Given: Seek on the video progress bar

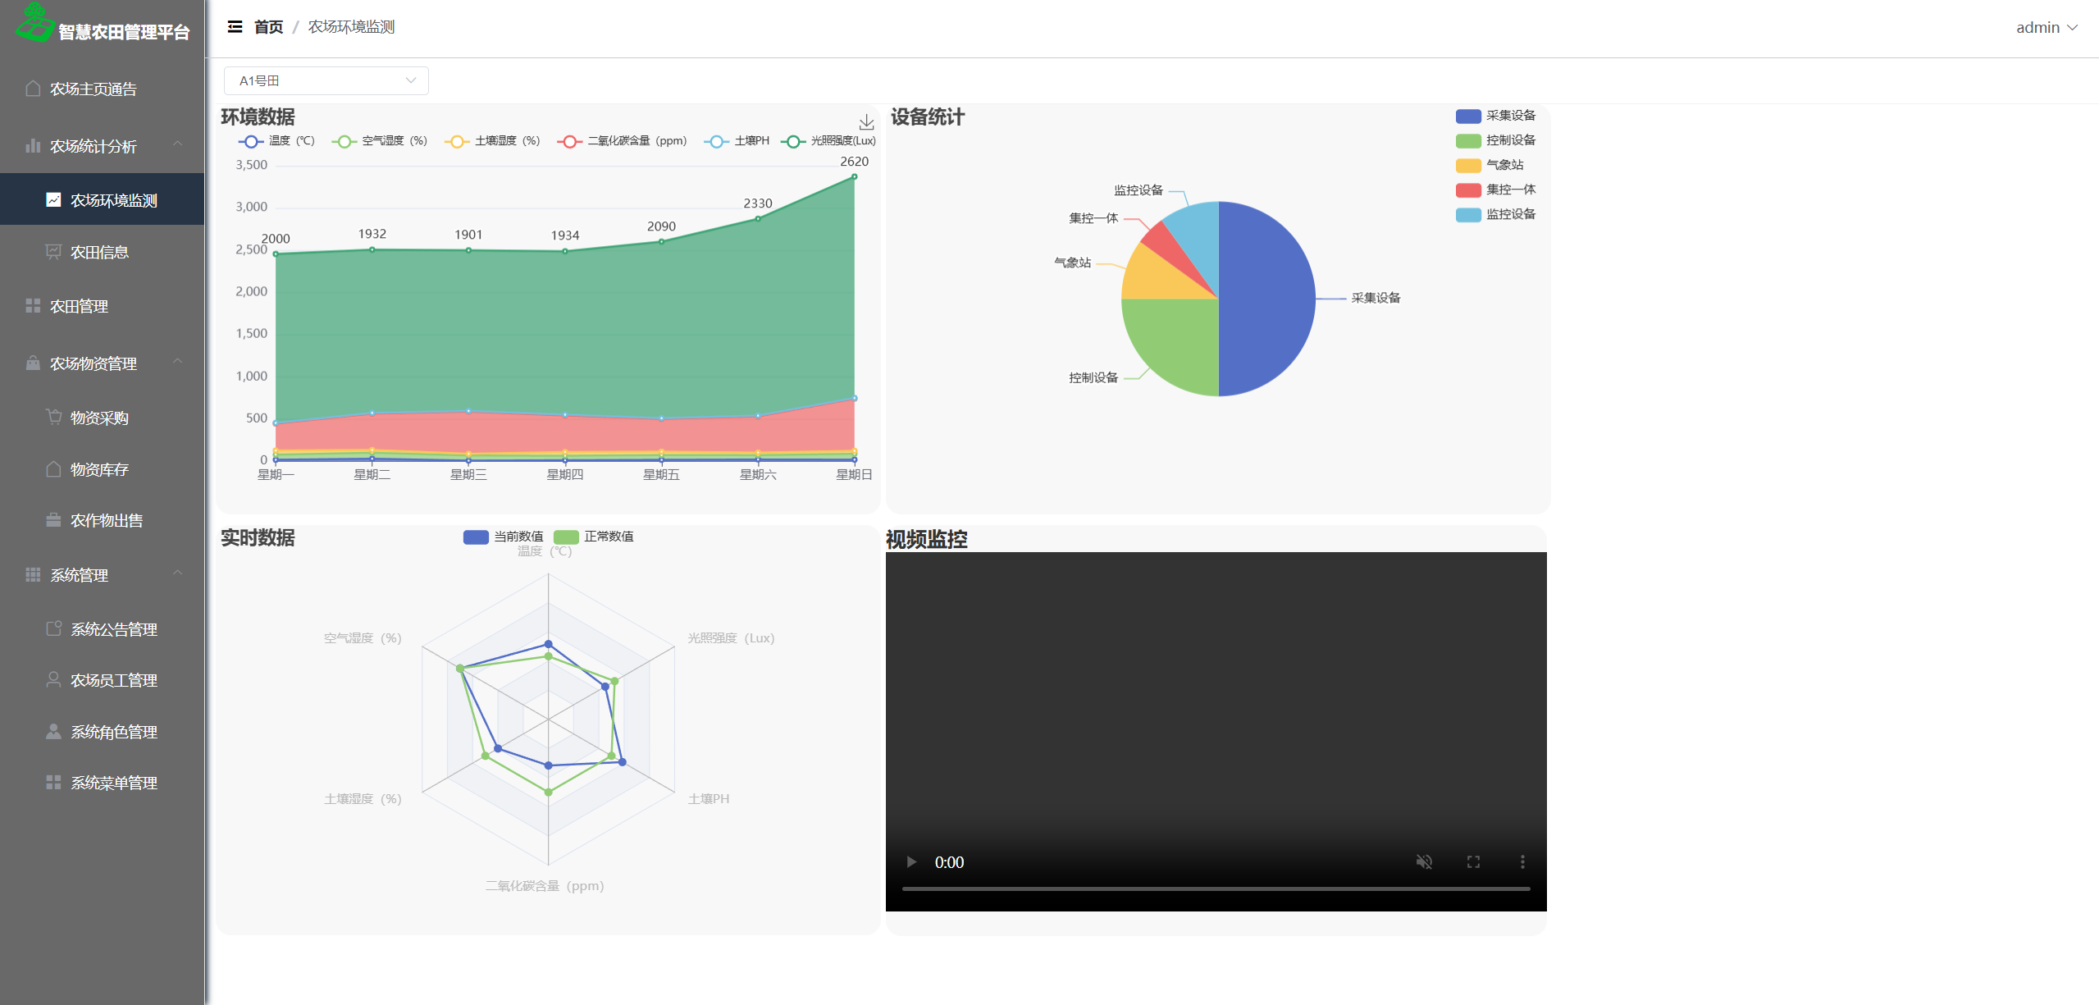Looking at the screenshot, I should [x=1216, y=889].
